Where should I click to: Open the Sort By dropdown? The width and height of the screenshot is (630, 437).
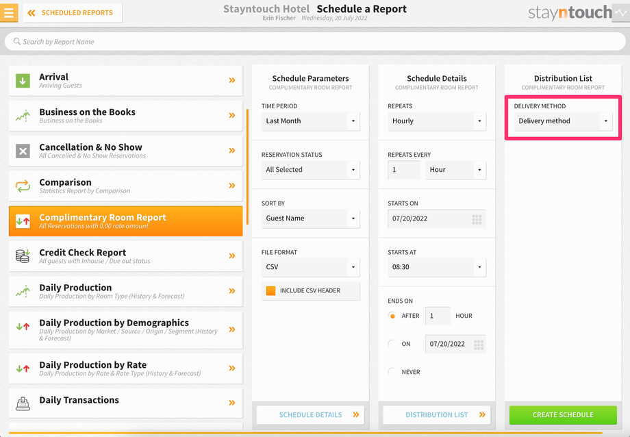pyautogui.click(x=311, y=218)
